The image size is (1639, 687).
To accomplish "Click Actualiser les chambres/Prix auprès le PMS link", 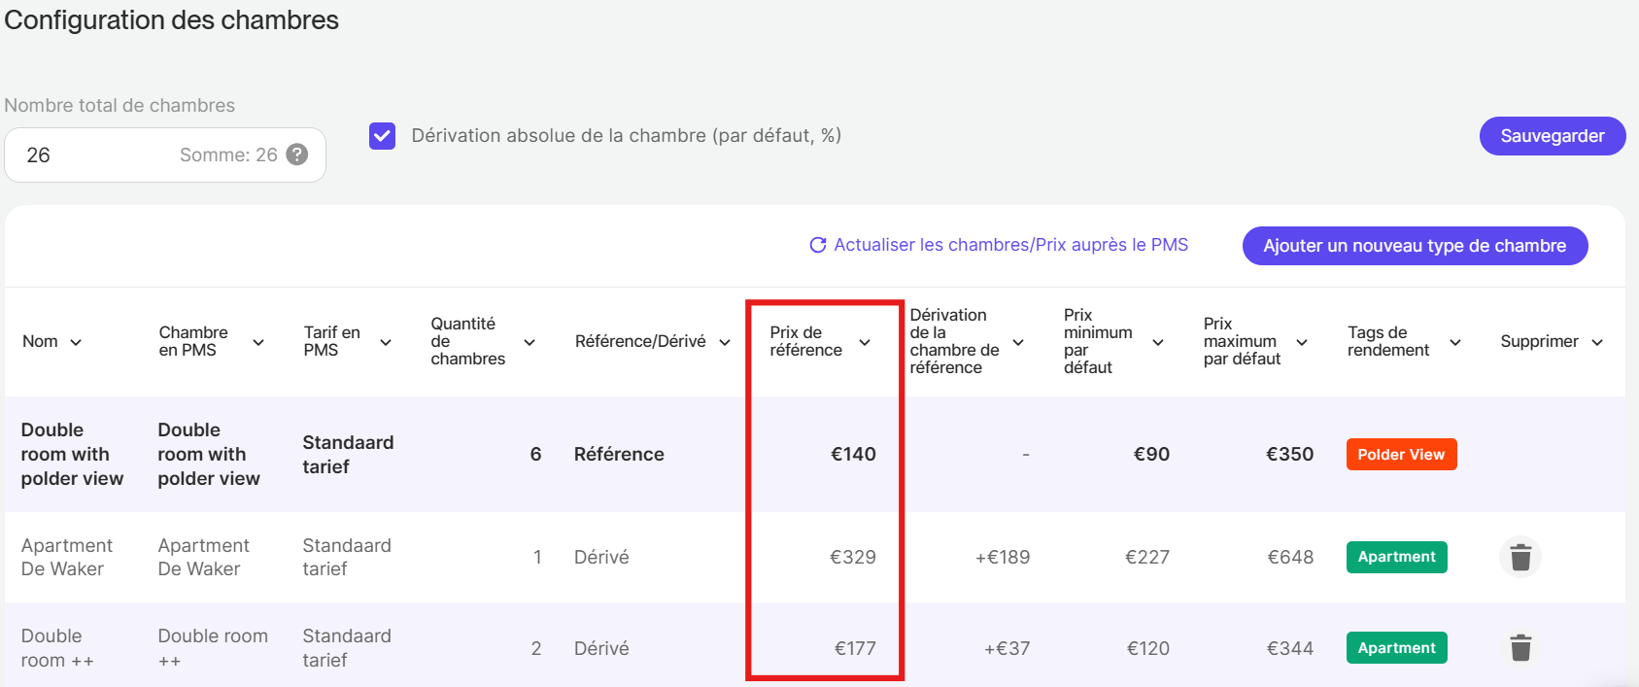I will pyautogui.click(x=1010, y=245).
